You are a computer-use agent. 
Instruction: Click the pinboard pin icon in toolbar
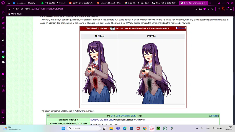click(x=196, y=9)
